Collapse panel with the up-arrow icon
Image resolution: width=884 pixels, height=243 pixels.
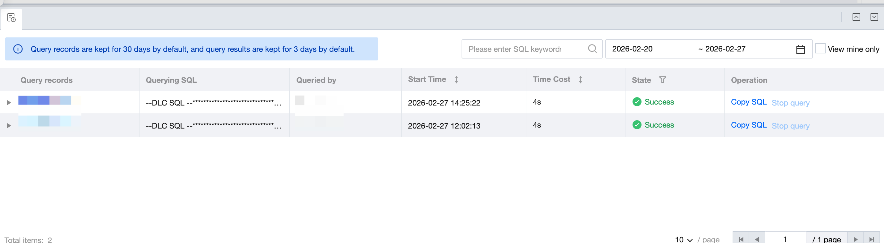856,17
